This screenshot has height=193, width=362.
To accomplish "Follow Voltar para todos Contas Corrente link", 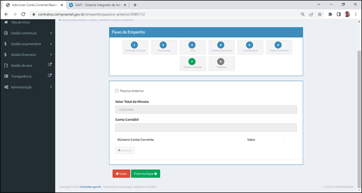I will (x=97, y=20).
